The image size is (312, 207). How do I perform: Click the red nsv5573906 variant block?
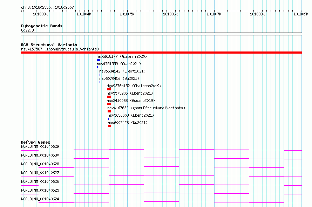tap(109, 97)
